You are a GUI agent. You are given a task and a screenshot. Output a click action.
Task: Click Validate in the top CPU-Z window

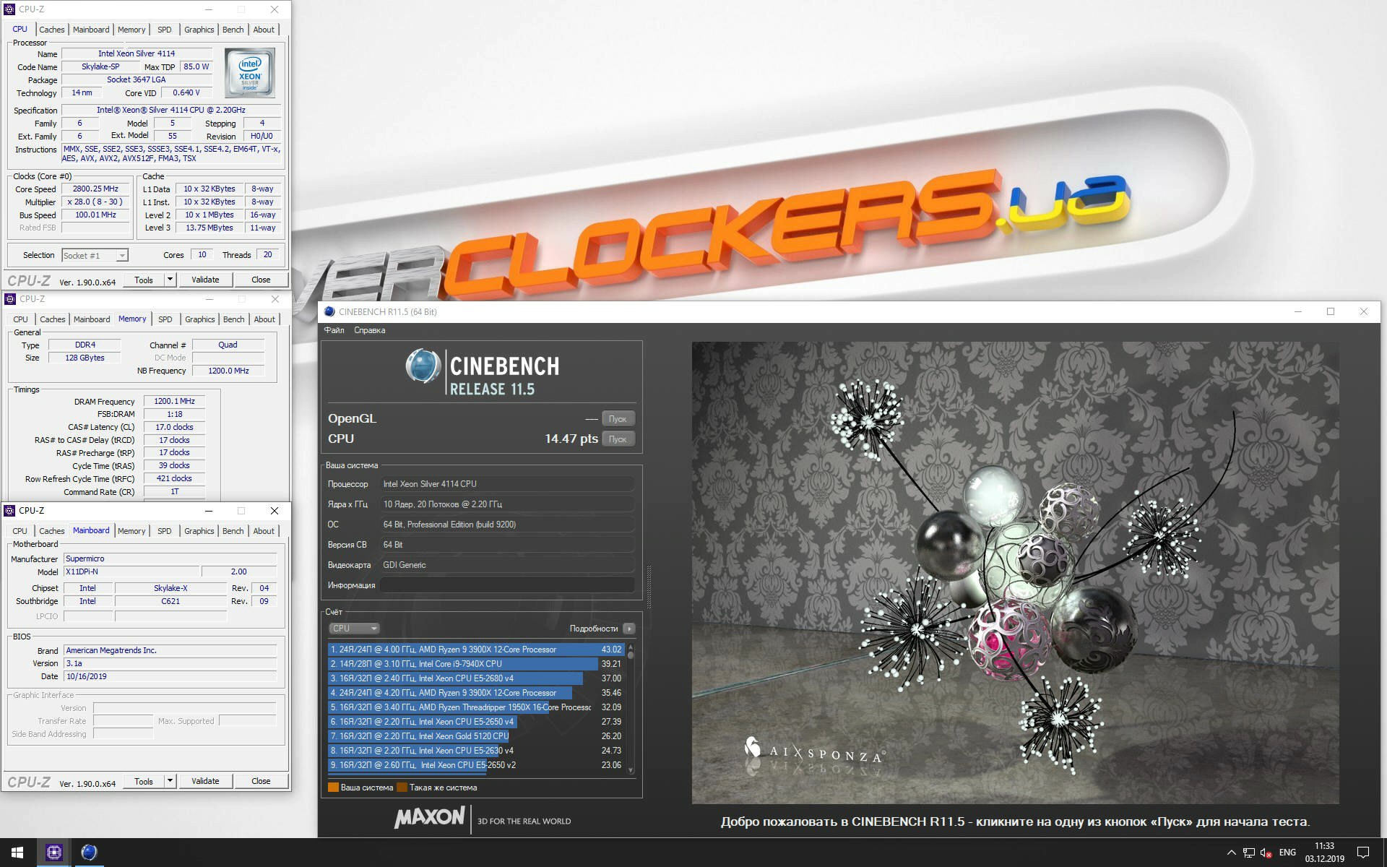[x=205, y=280]
